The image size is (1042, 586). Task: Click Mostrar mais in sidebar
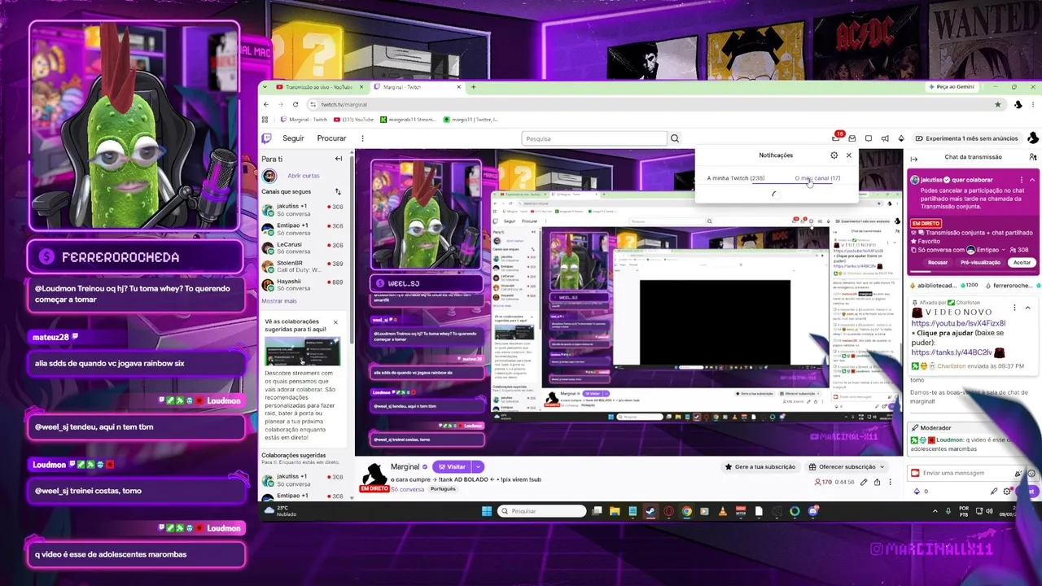(x=279, y=301)
